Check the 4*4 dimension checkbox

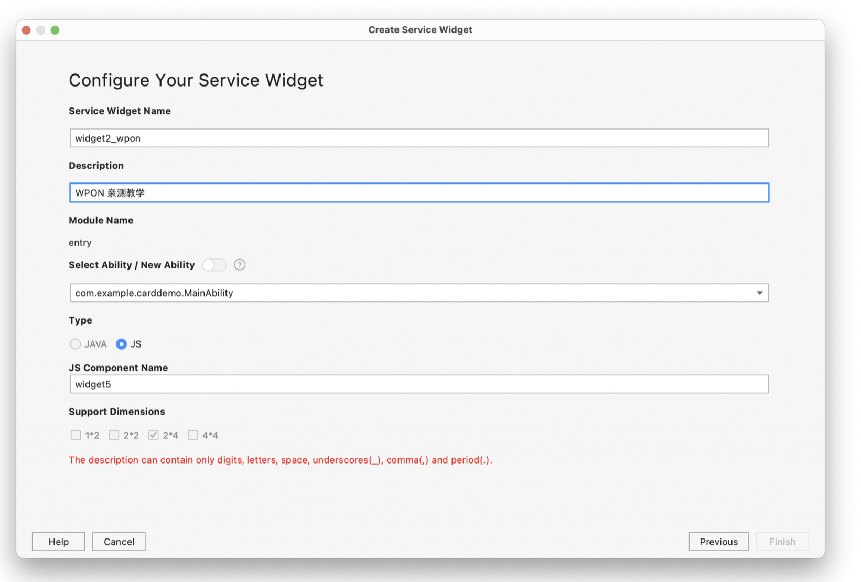coord(193,435)
